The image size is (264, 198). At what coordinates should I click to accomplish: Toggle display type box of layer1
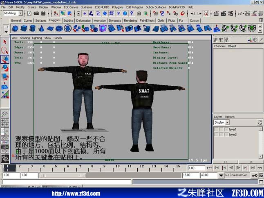(221, 129)
